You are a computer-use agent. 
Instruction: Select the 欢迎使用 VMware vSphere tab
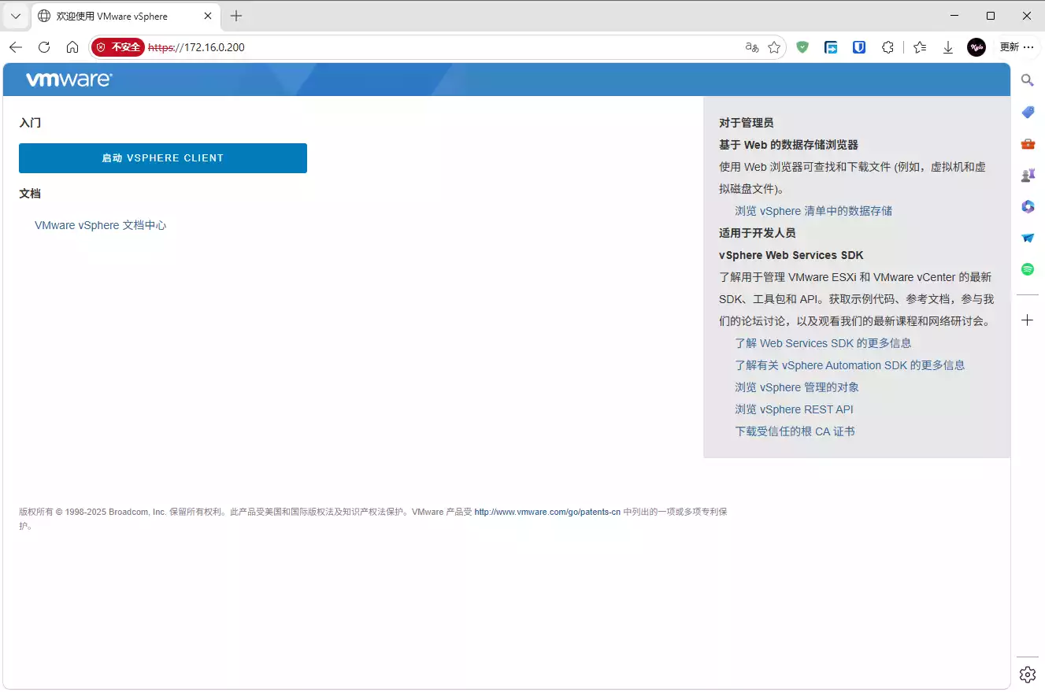(x=126, y=16)
